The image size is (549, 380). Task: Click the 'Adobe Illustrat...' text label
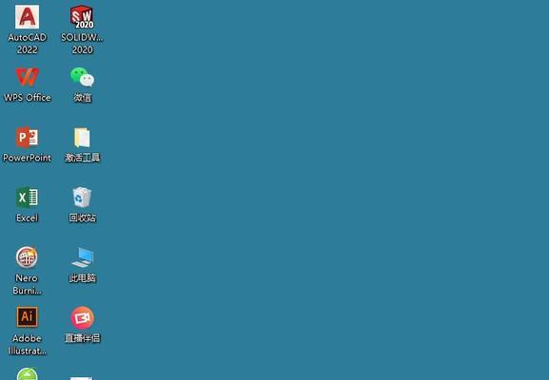pos(27,344)
